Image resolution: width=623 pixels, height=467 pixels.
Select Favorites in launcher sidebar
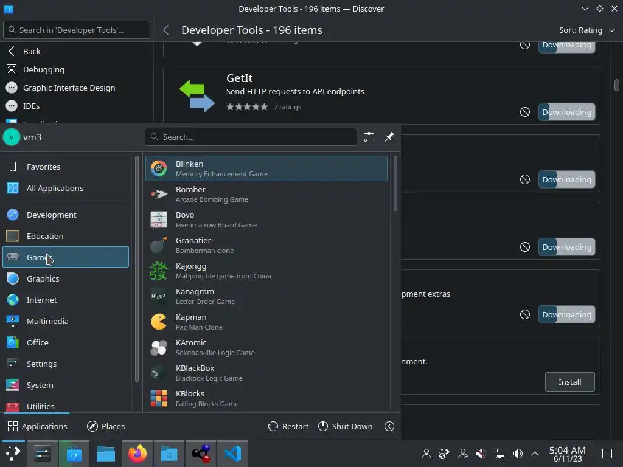click(66, 167)
